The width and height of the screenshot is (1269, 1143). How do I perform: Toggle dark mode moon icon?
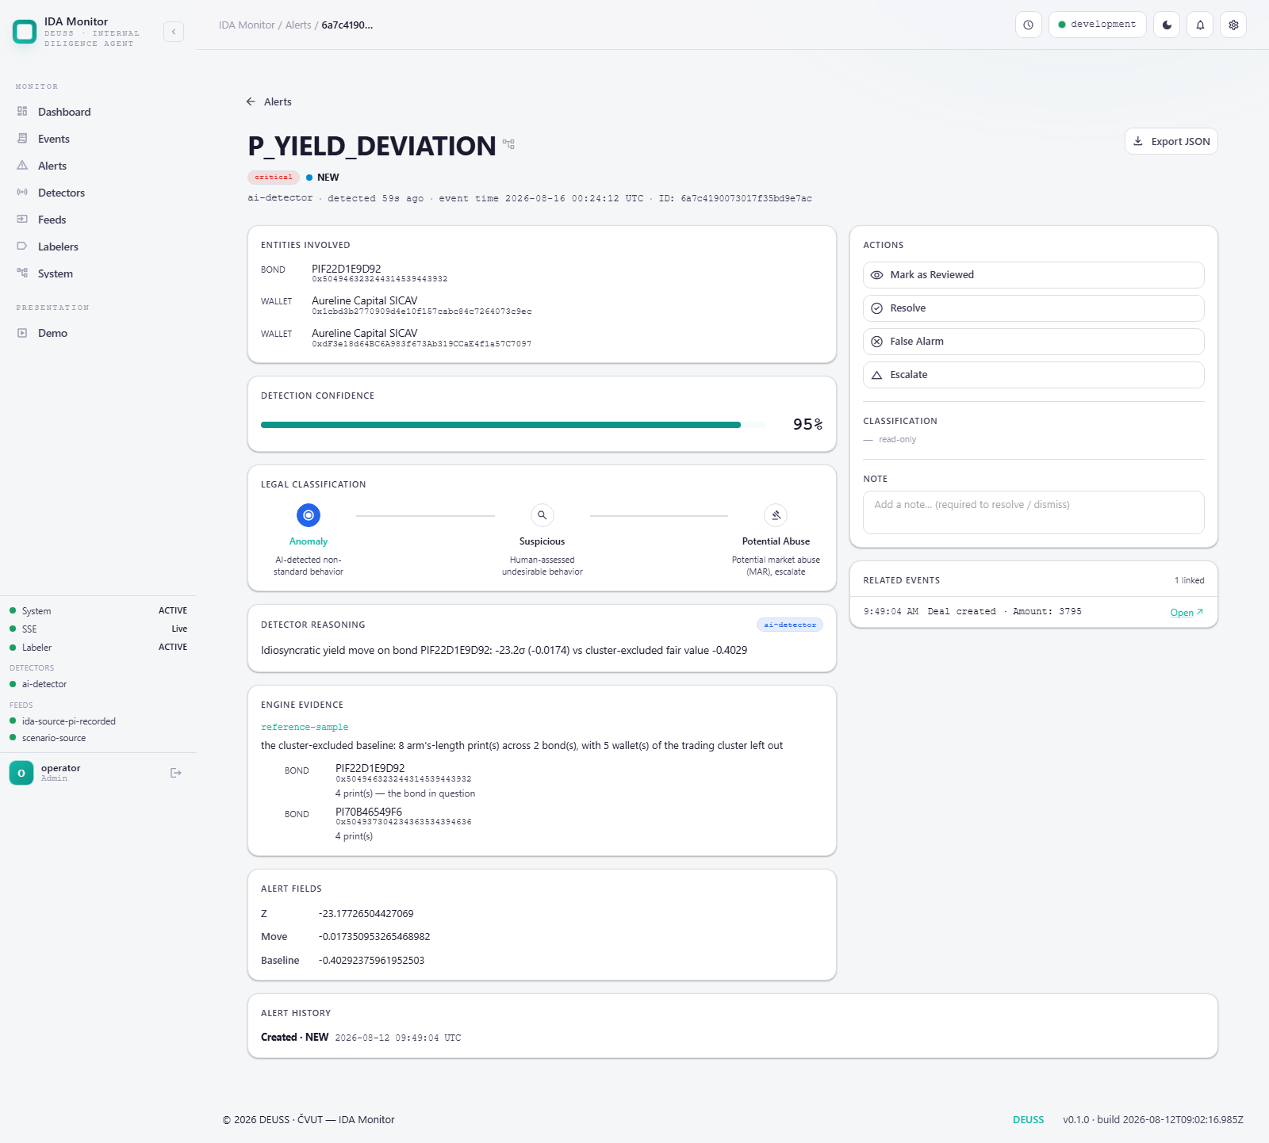tap(1167, 25)
